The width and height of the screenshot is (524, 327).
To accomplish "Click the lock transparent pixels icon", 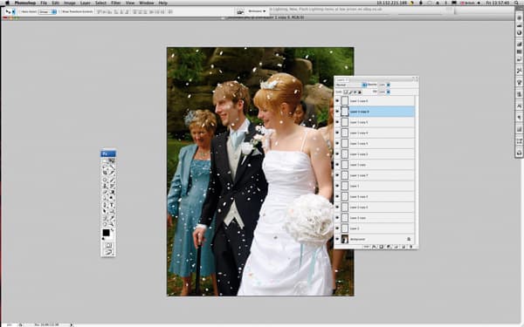I will tap(346, 92).
